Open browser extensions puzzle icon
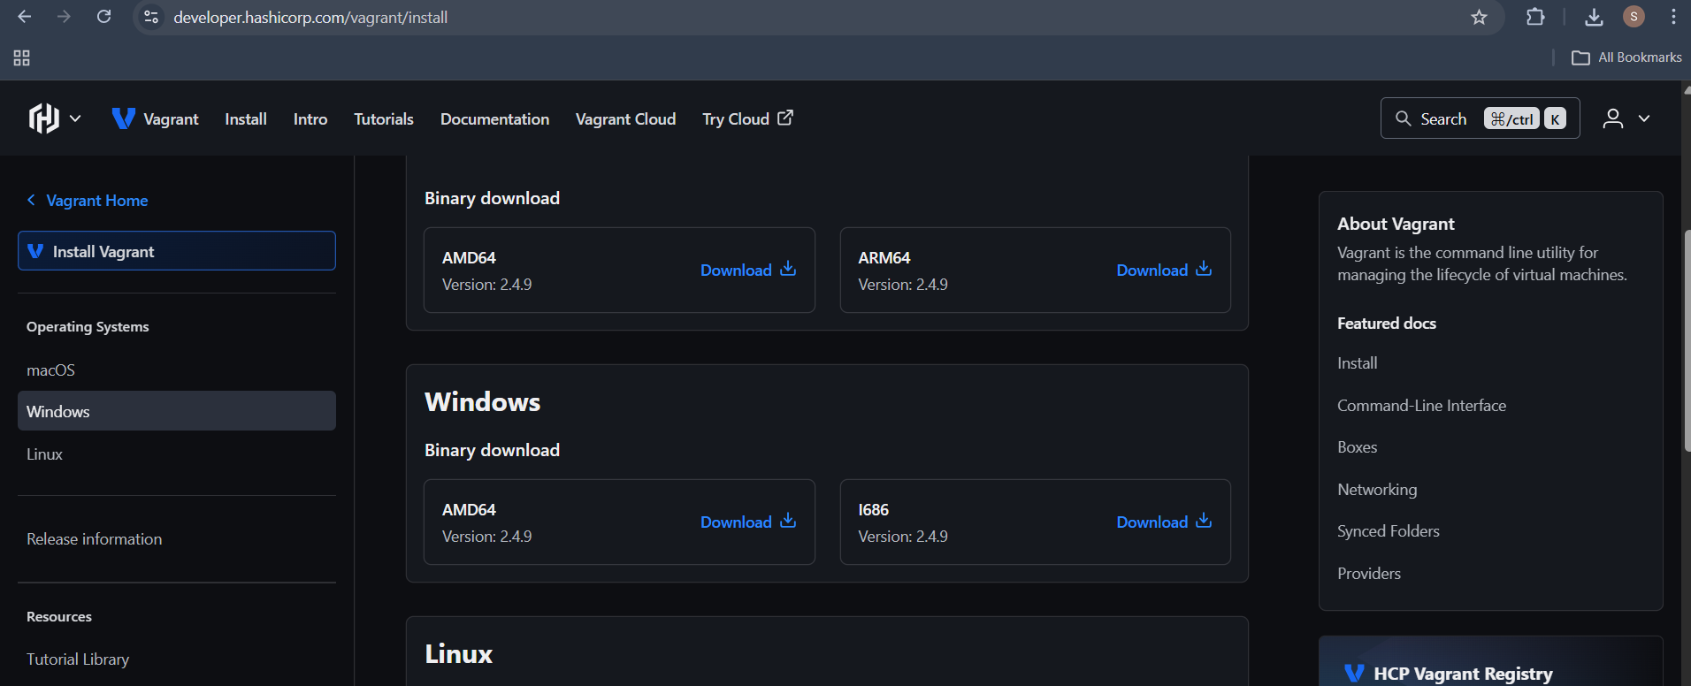This screenshot has width=1691, height=686. [1535, 17]
